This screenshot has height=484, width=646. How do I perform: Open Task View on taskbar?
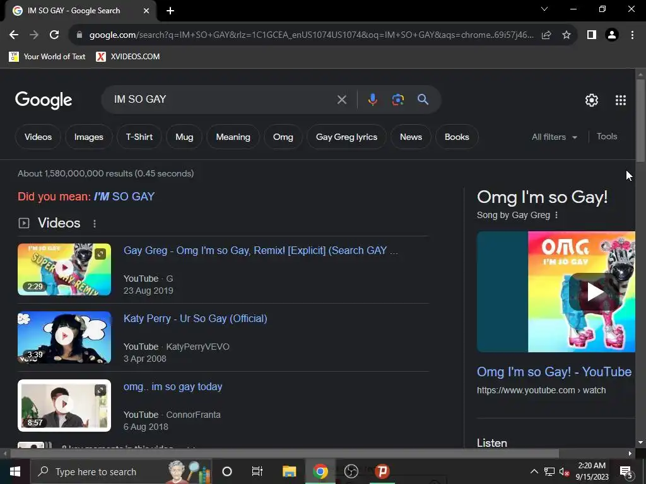pos(257,471)
